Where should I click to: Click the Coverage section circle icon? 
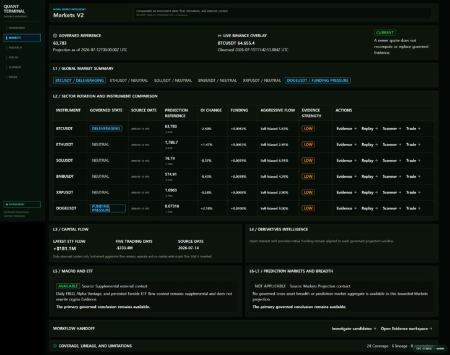(x=55, y=346)
